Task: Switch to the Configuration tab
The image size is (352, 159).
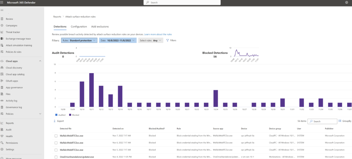Action: (79, 27)
